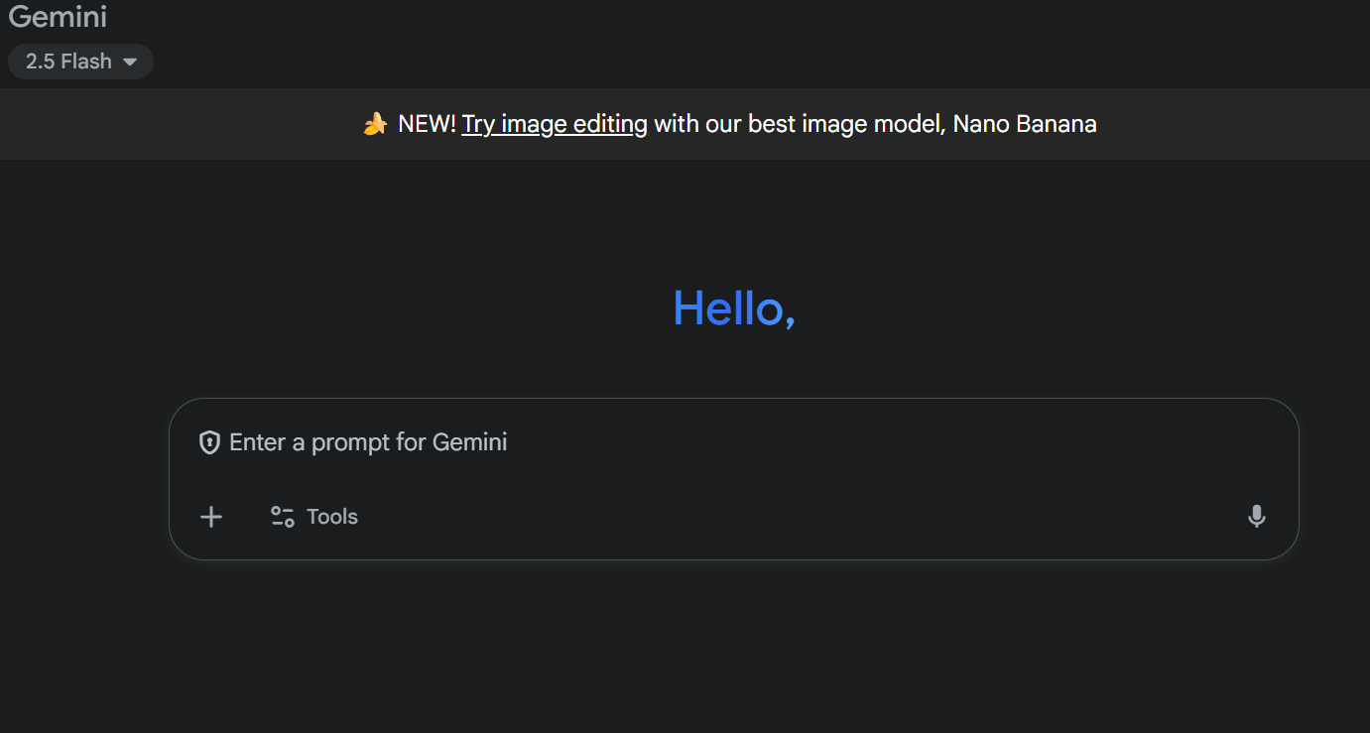Screen dimensions: 1370x733
Task: Activate the microphone voice input icon
Action: (1256, 517)
